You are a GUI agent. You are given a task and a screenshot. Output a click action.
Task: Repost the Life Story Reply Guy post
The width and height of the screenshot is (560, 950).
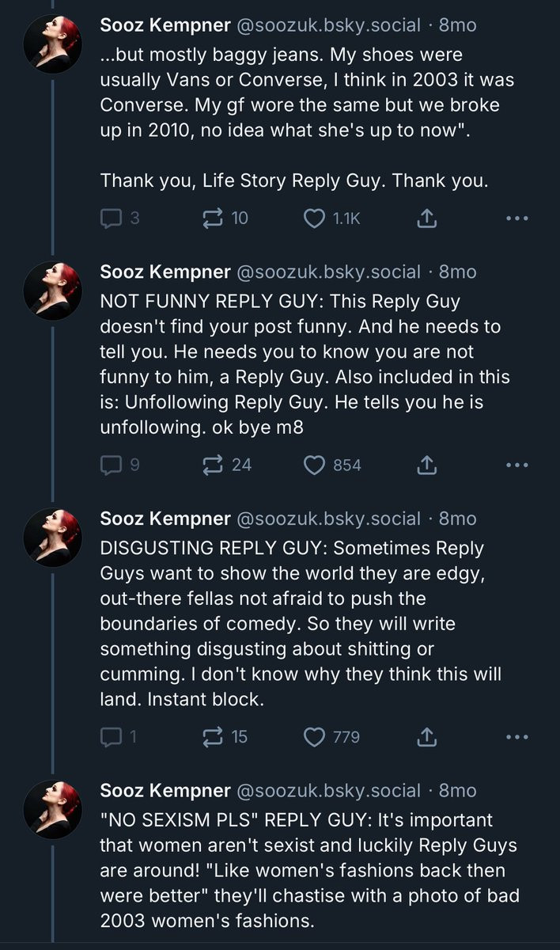tap(213, 218)
